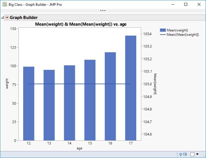This screenshot has width=206, height=158.
Task: Click the 105.4 tick on right axis
Action: [x=147, y=34]
